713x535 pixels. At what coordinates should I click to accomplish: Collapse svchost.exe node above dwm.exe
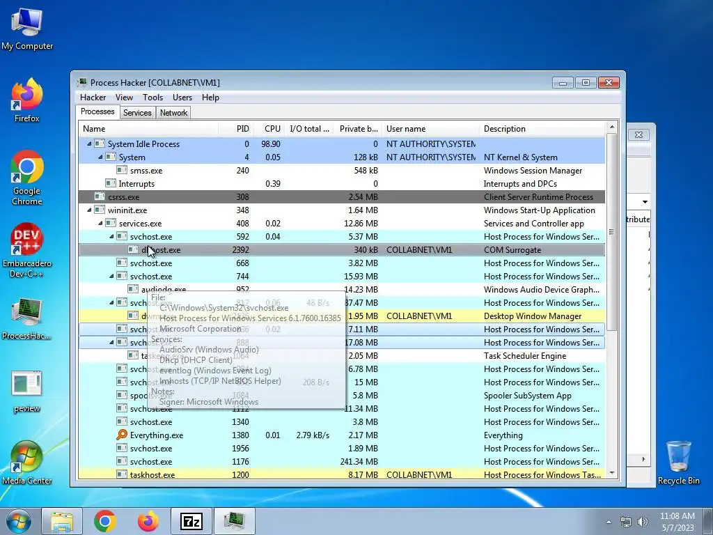[x=111, y=302]
